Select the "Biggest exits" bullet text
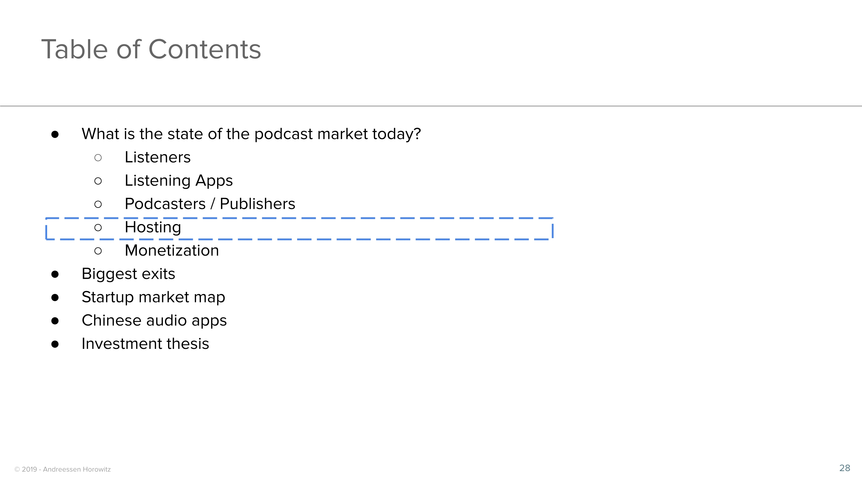Viewport: 862px width, 484px height. [128, 274]
